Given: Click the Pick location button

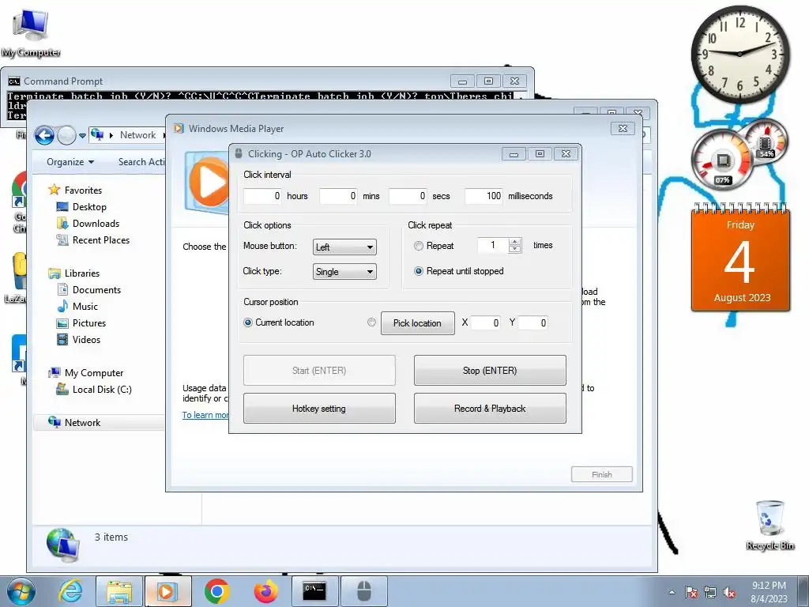Looking at the screenshot, I should point(417,323).
